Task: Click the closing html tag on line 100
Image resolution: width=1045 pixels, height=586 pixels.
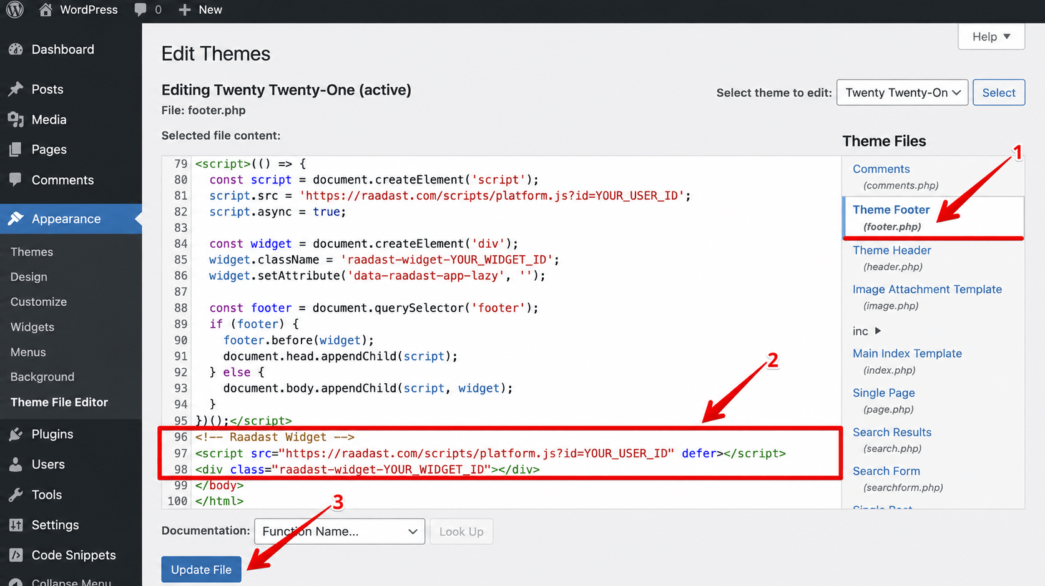Action: click(219, 501)
